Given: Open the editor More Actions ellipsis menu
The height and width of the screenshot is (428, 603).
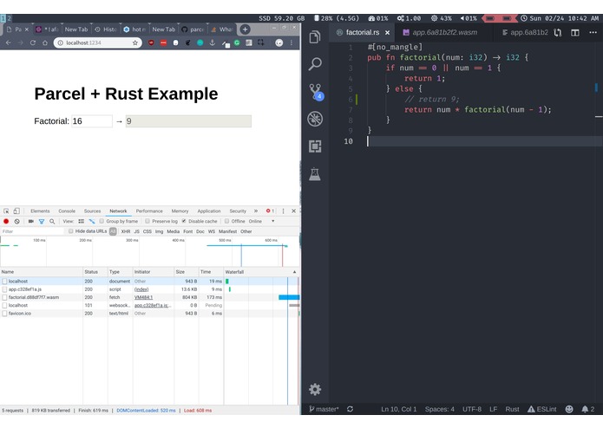Looking at the screenshot, I should [x=592, y=32].
